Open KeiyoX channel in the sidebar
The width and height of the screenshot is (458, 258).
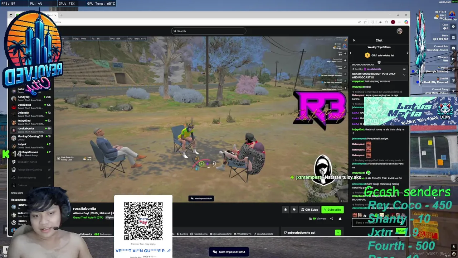(x=31, y=146)
